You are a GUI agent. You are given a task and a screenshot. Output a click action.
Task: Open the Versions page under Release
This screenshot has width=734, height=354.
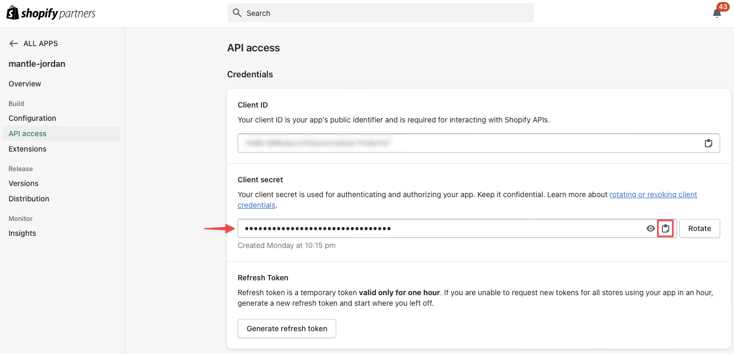[23, 183]
